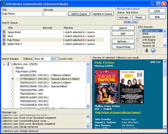
Task: Click the Title input field
Action: [22, 14]
